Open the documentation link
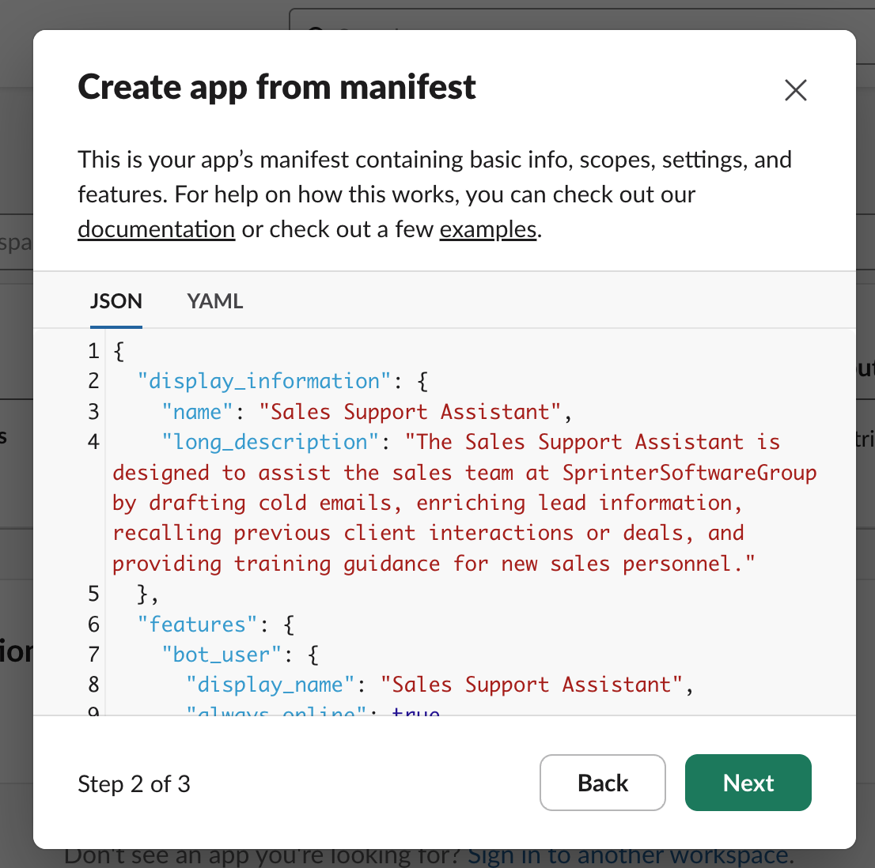This screenshot has height=868, width=875. pos(156,228)
